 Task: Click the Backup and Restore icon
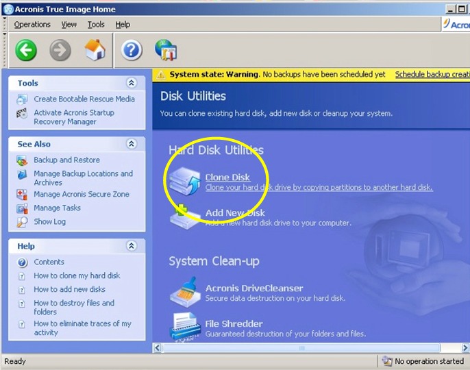22,160
